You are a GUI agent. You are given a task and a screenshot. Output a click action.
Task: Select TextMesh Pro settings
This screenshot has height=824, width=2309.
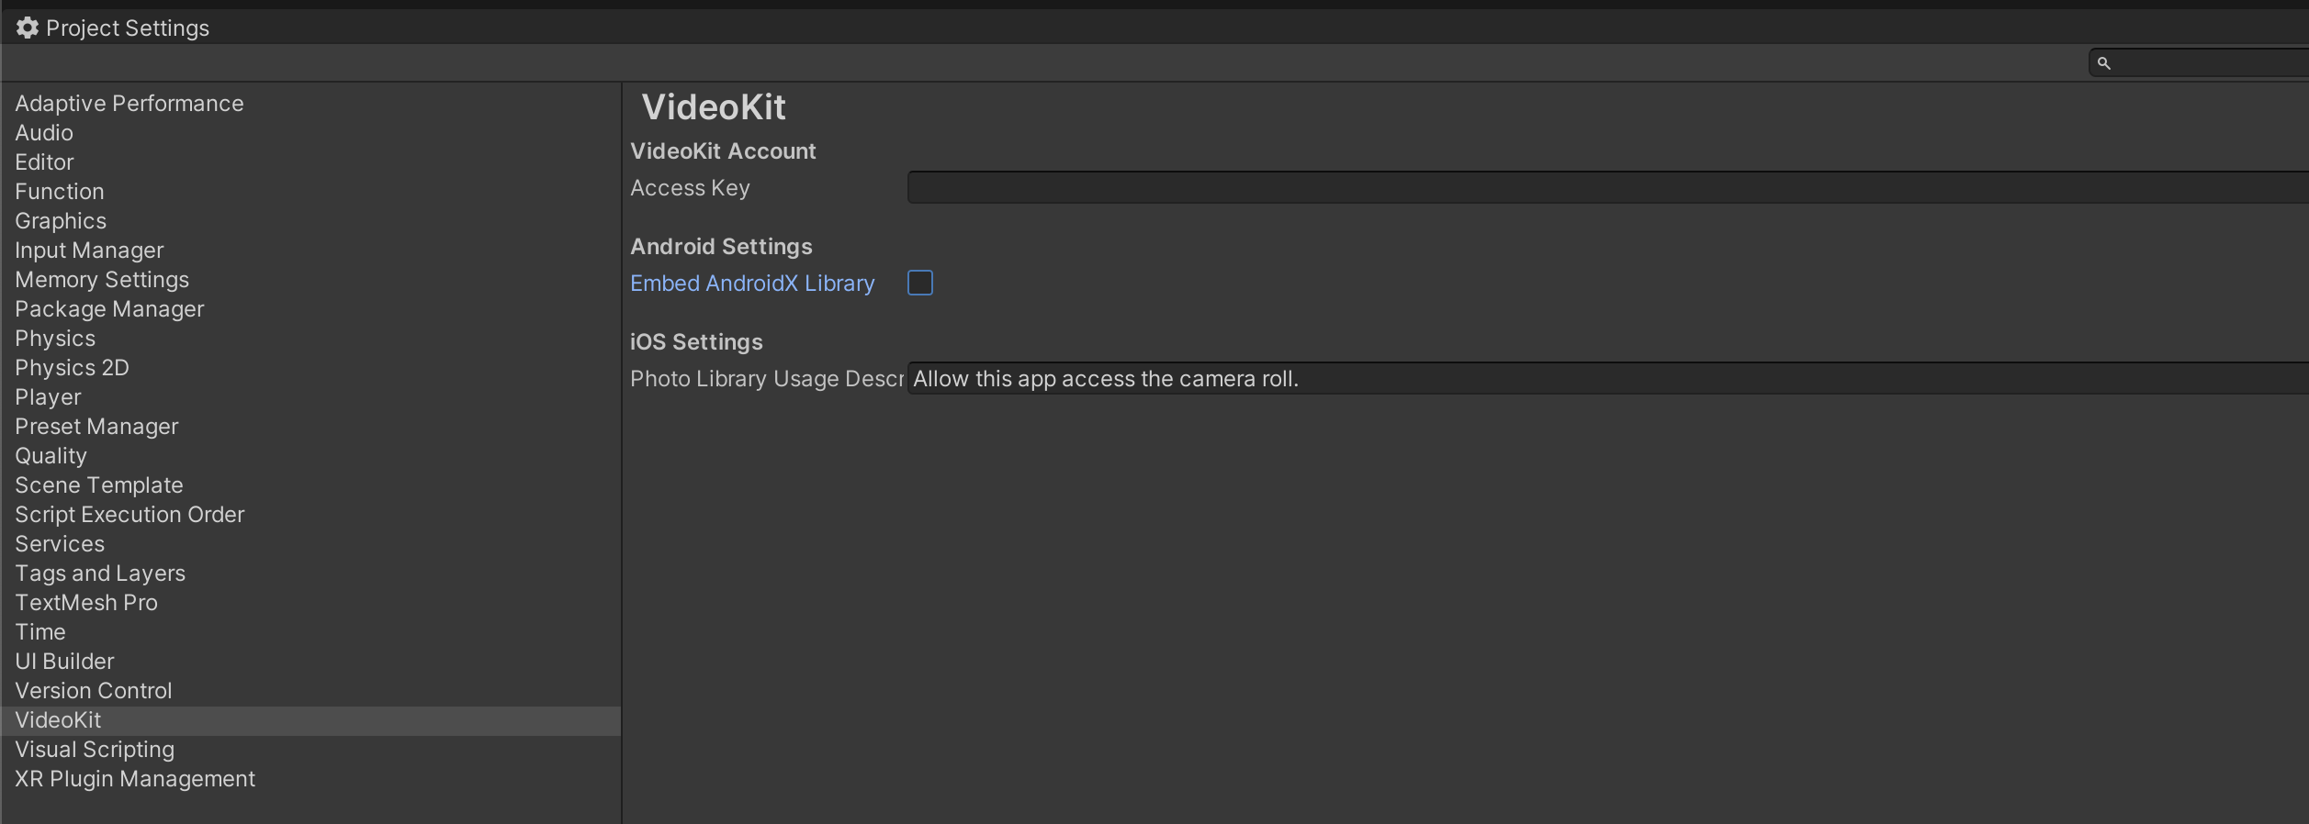click(x=86, y=603)
